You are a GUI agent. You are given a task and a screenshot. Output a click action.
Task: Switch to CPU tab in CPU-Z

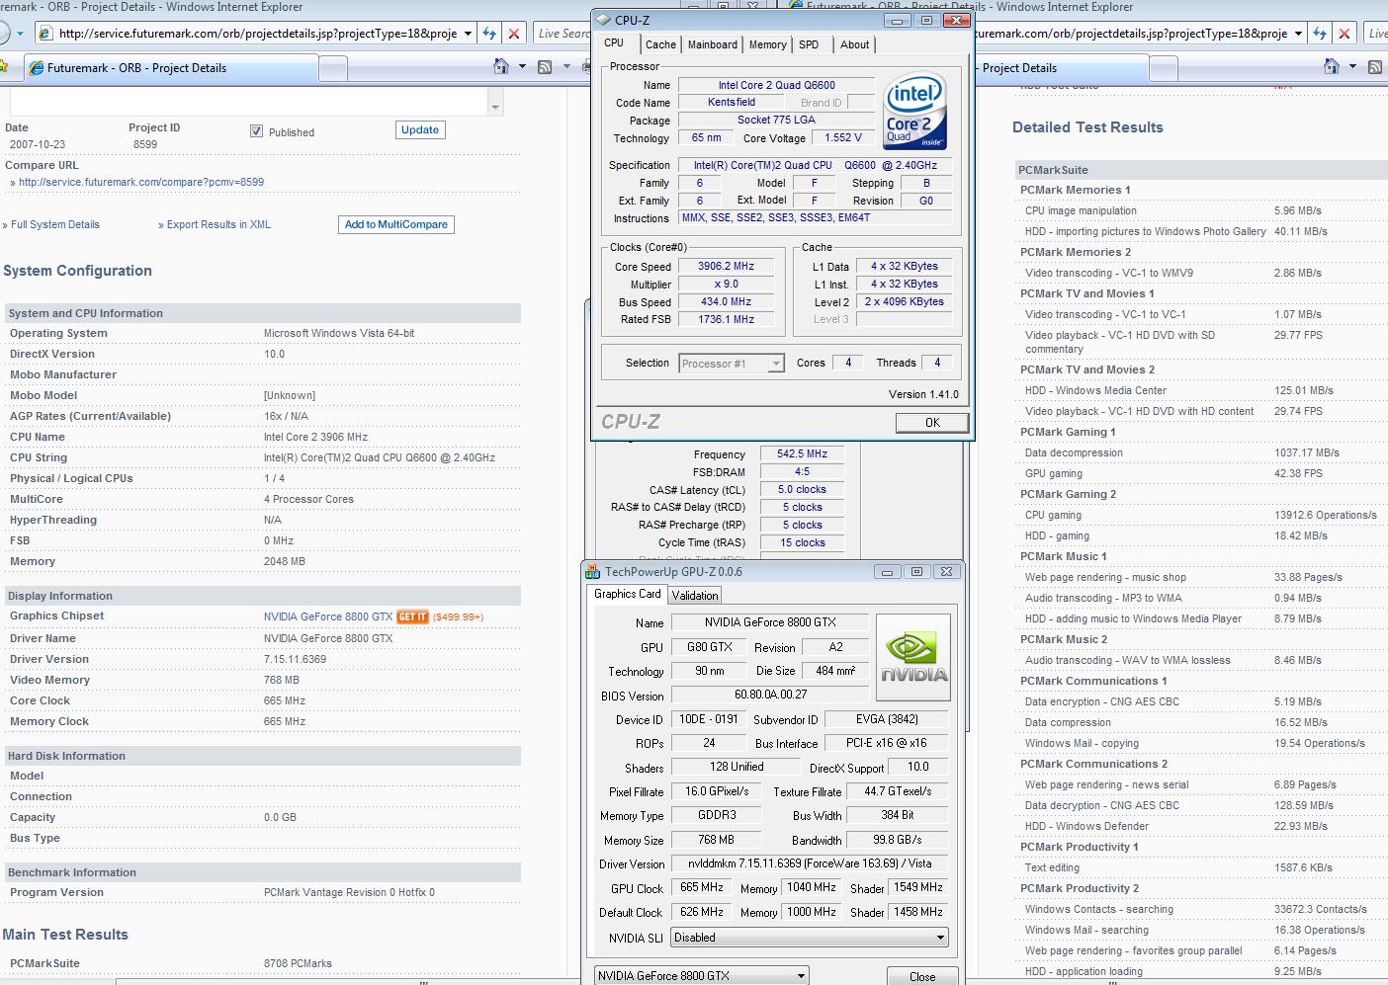(x=614, y=43)
